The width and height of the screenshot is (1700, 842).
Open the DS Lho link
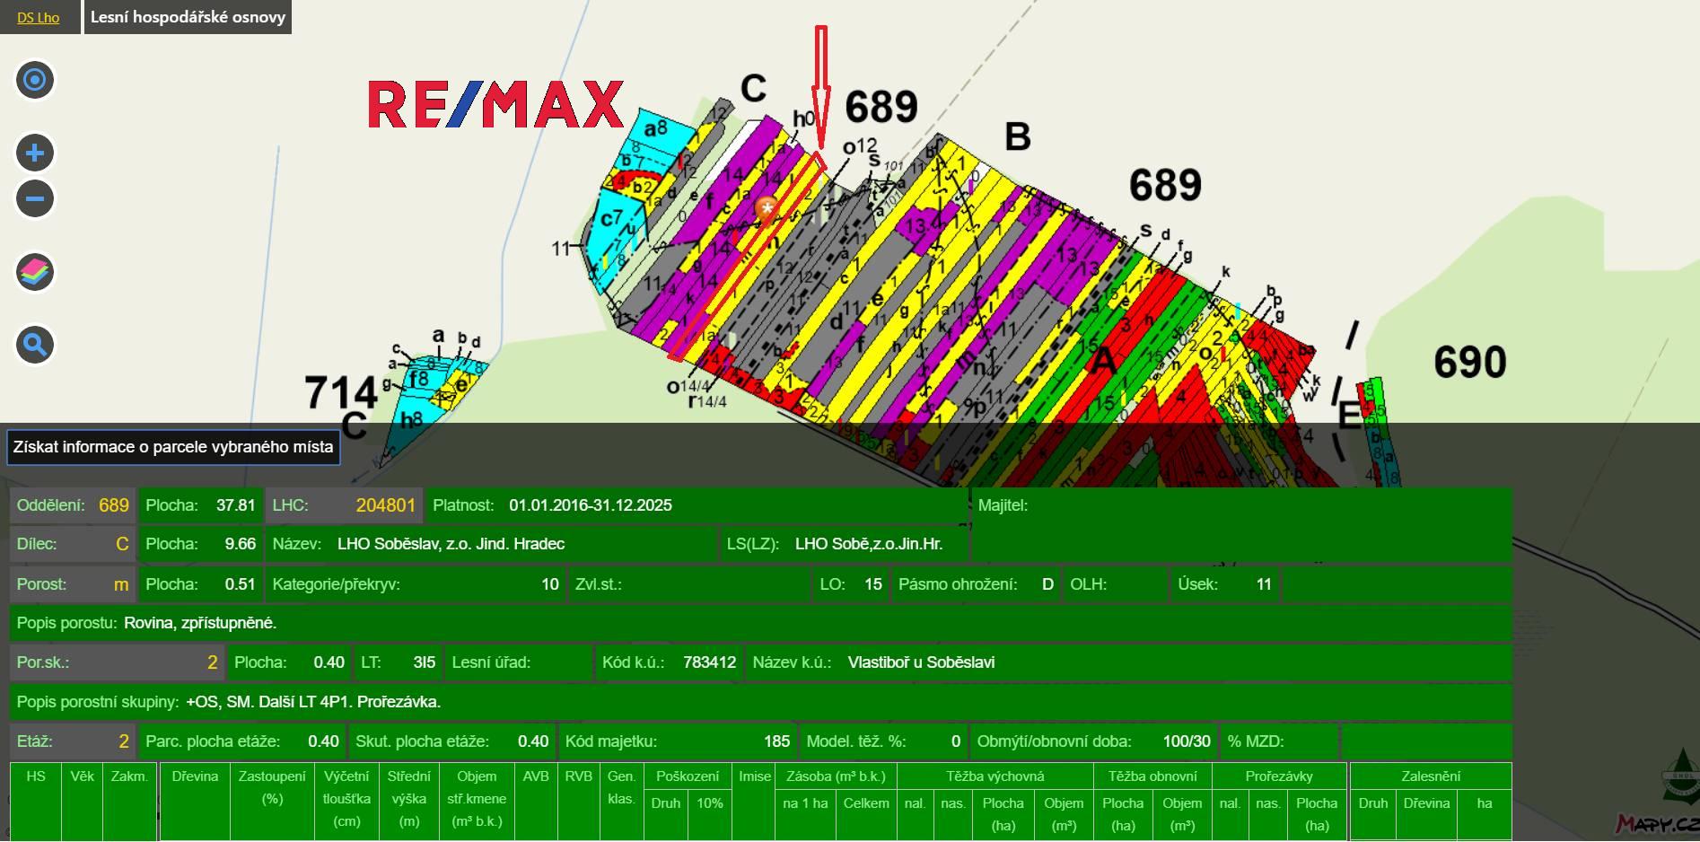point(39,17)
